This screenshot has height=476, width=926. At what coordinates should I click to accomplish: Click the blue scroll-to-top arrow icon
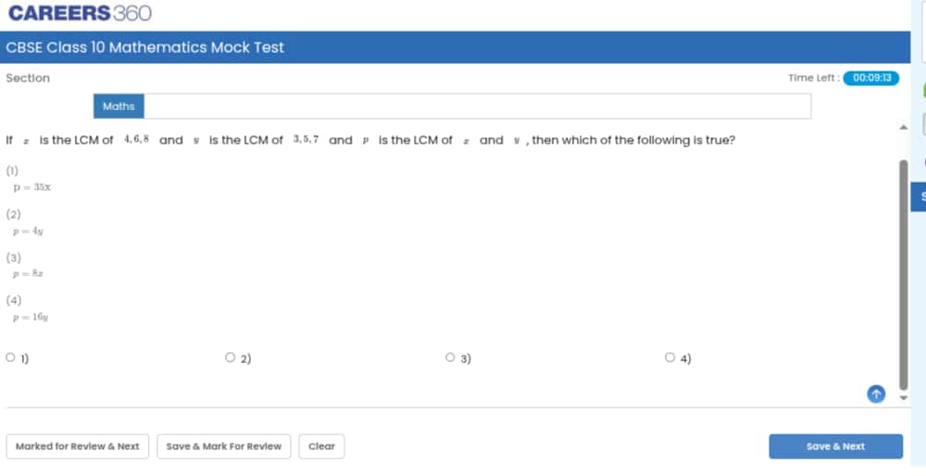[876, 394]
